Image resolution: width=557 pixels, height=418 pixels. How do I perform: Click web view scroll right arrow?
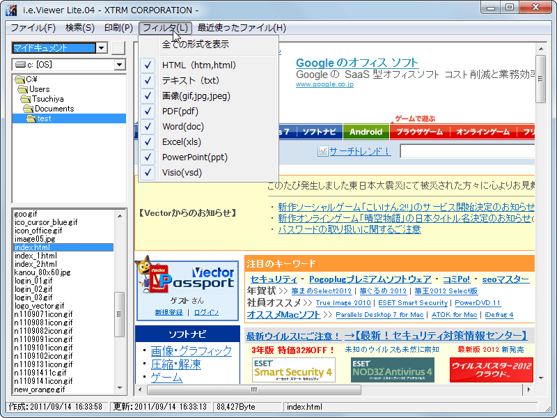528,389
